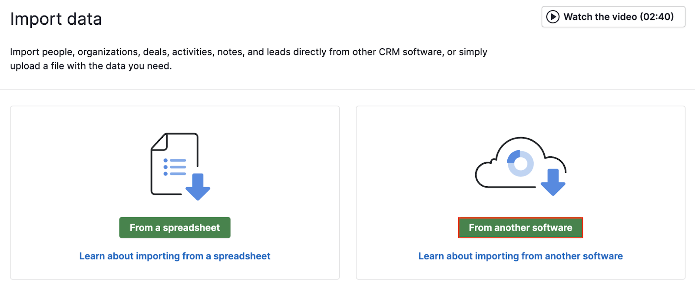Image resolution: width=695 pixels, height=288 pixels.
Task: Choose the From another software button
Action: pos(520,228)
